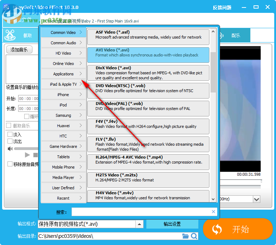The image size is (276, 245).
Task: Enable the 淡入 fade-in checkbox
Action: (x=10, y=134)
